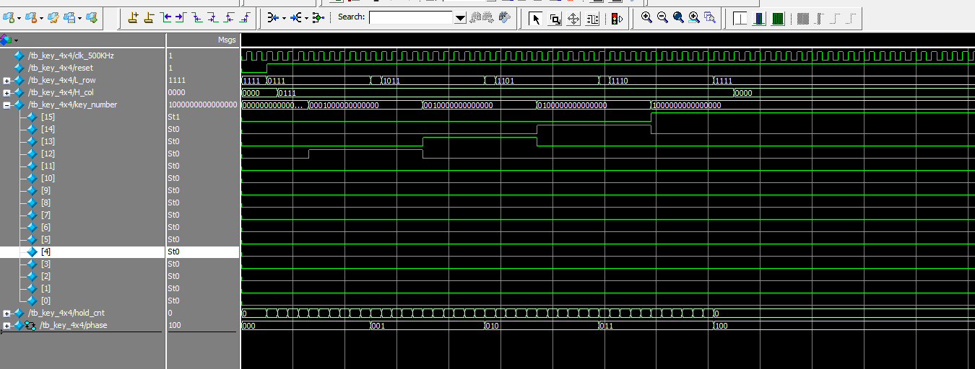
Task: Select the Pan Mode arrows tool
Action: pyautogui.click(x=573, y=19)
